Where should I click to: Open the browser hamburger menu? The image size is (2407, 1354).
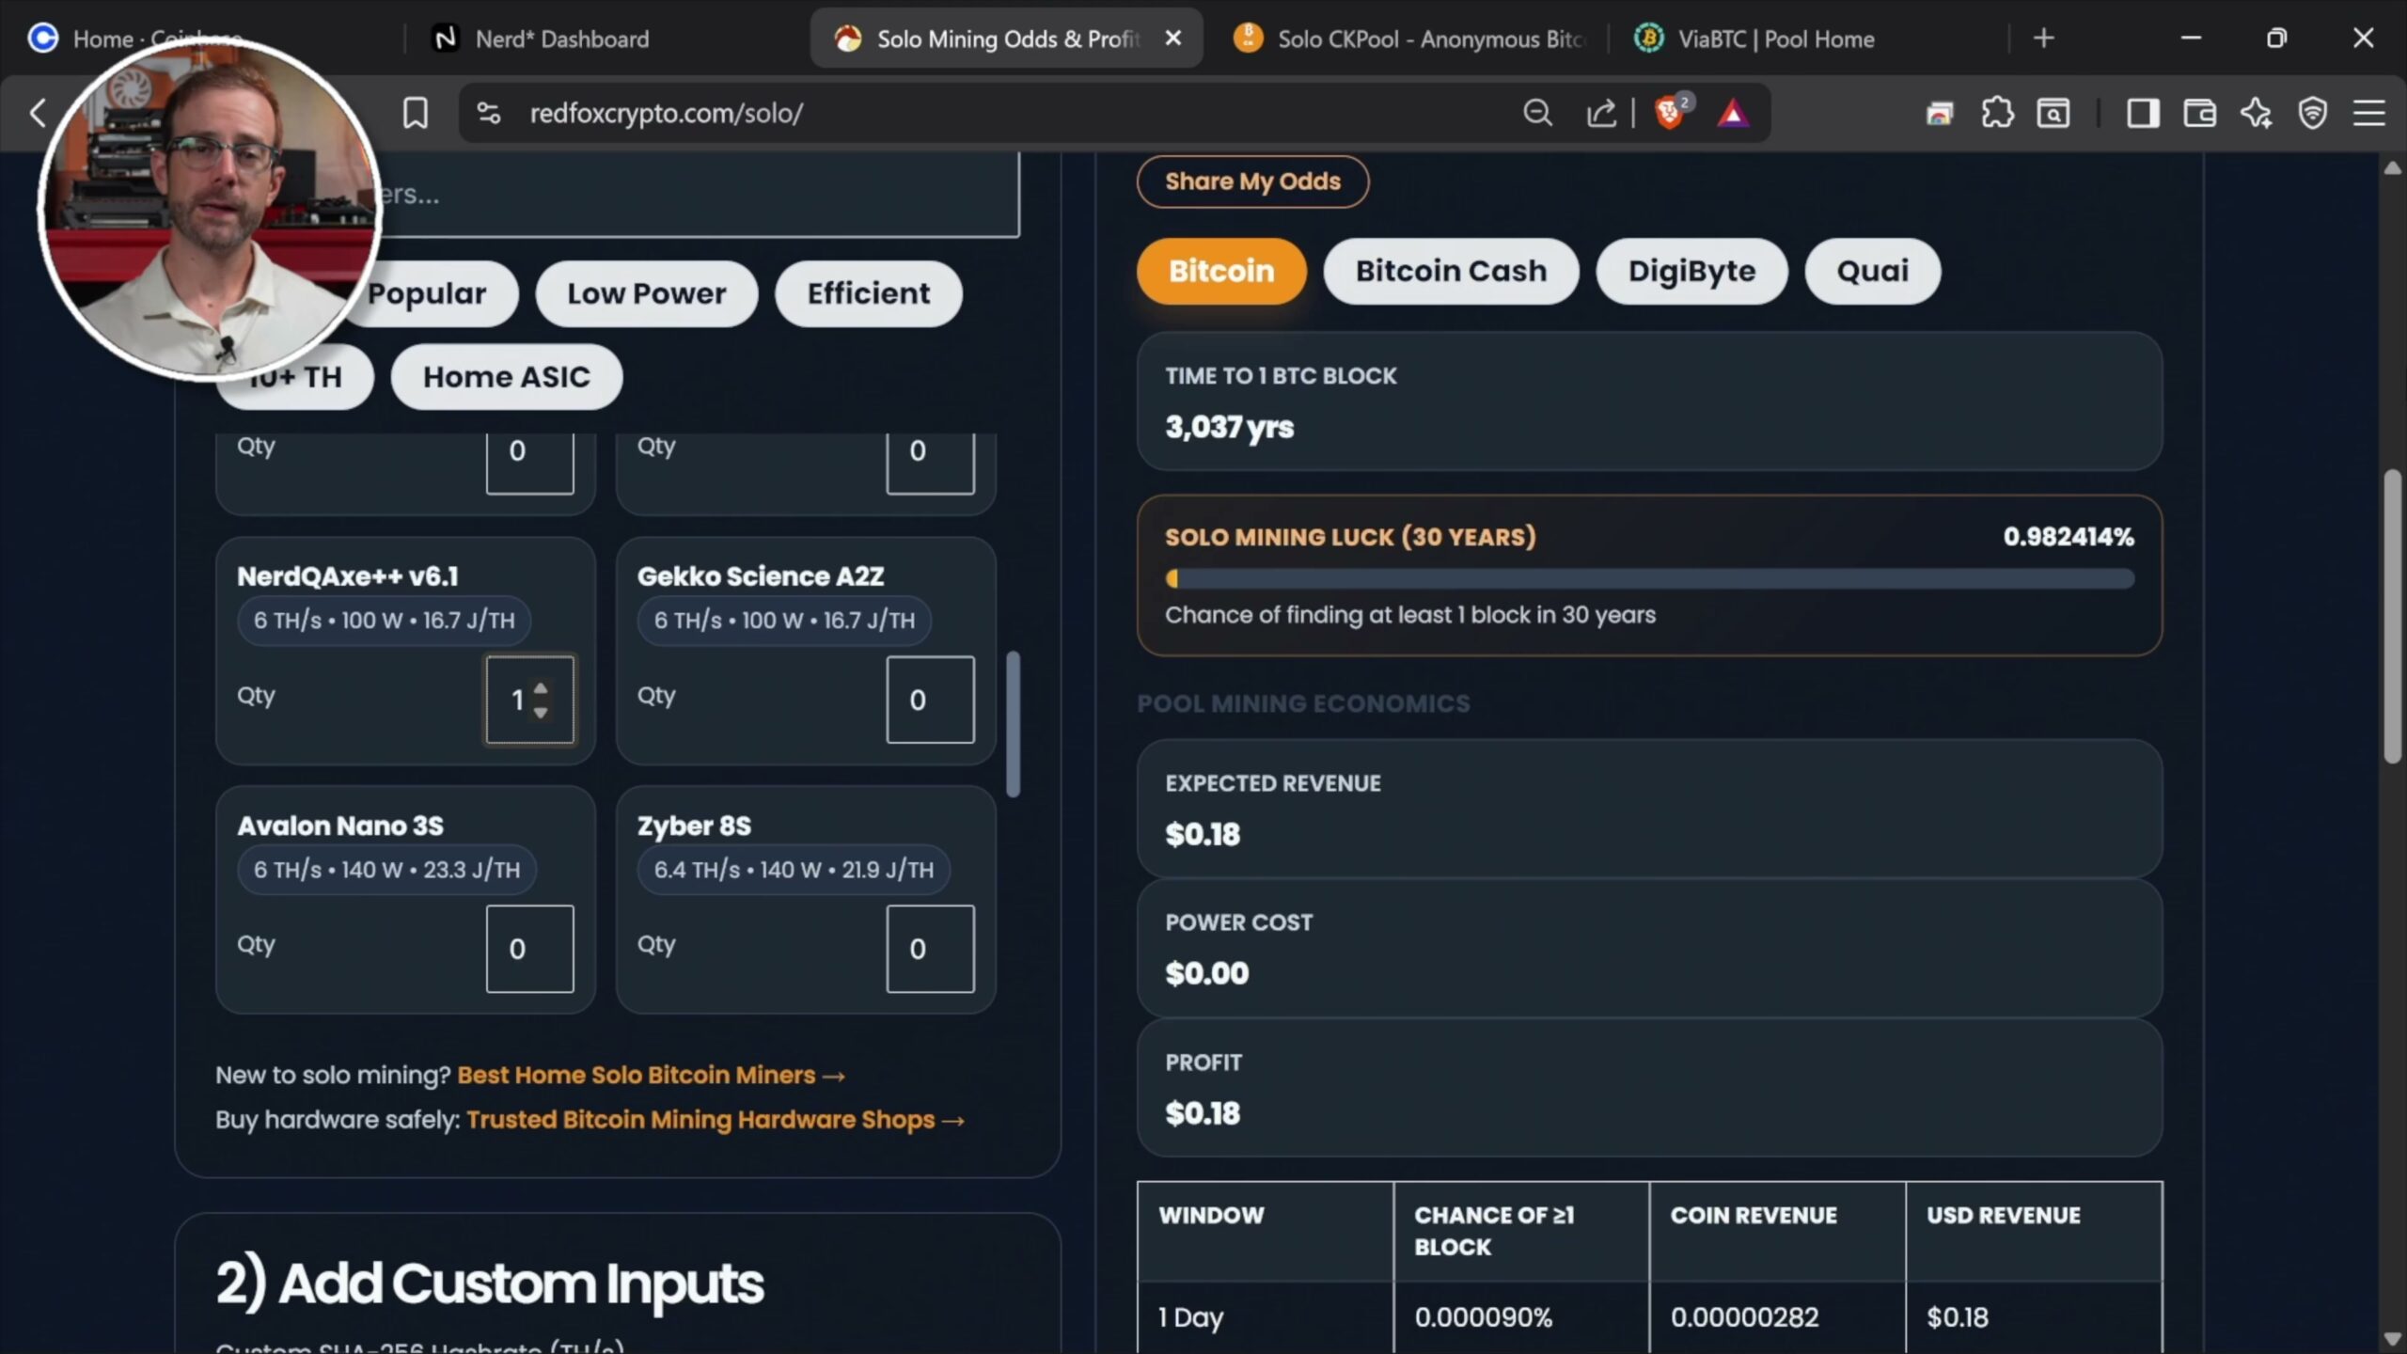tap(2368, 113)
